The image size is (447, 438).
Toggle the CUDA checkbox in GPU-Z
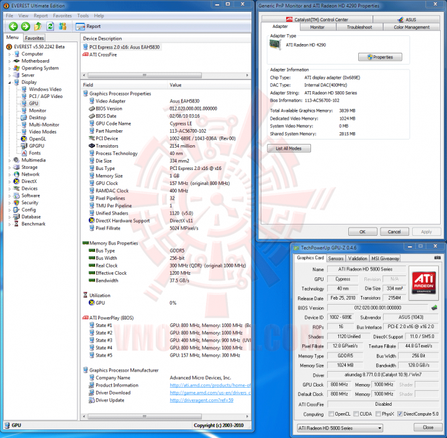(x=356, y=414)
